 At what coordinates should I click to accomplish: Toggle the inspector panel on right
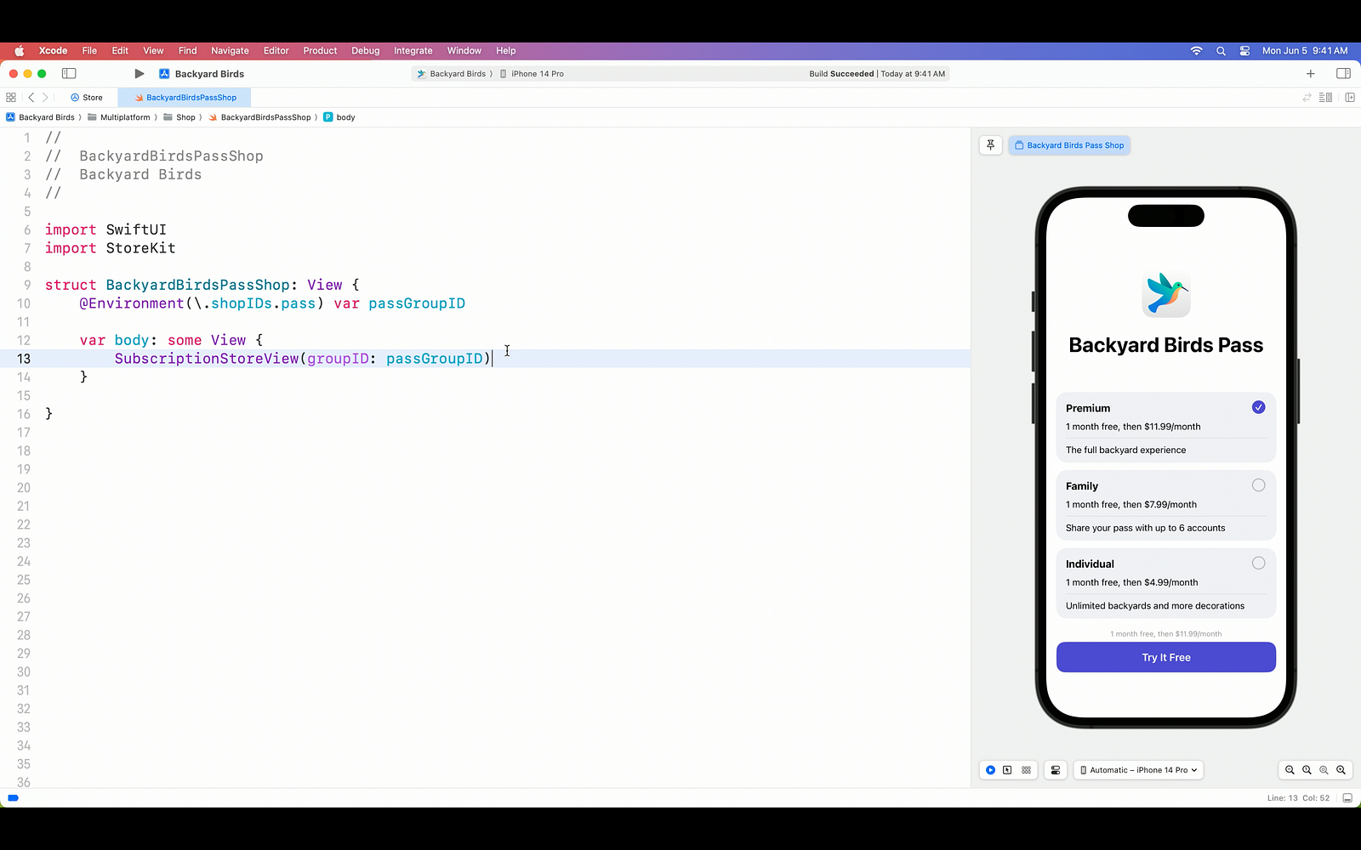click(x=1343, y=74)
